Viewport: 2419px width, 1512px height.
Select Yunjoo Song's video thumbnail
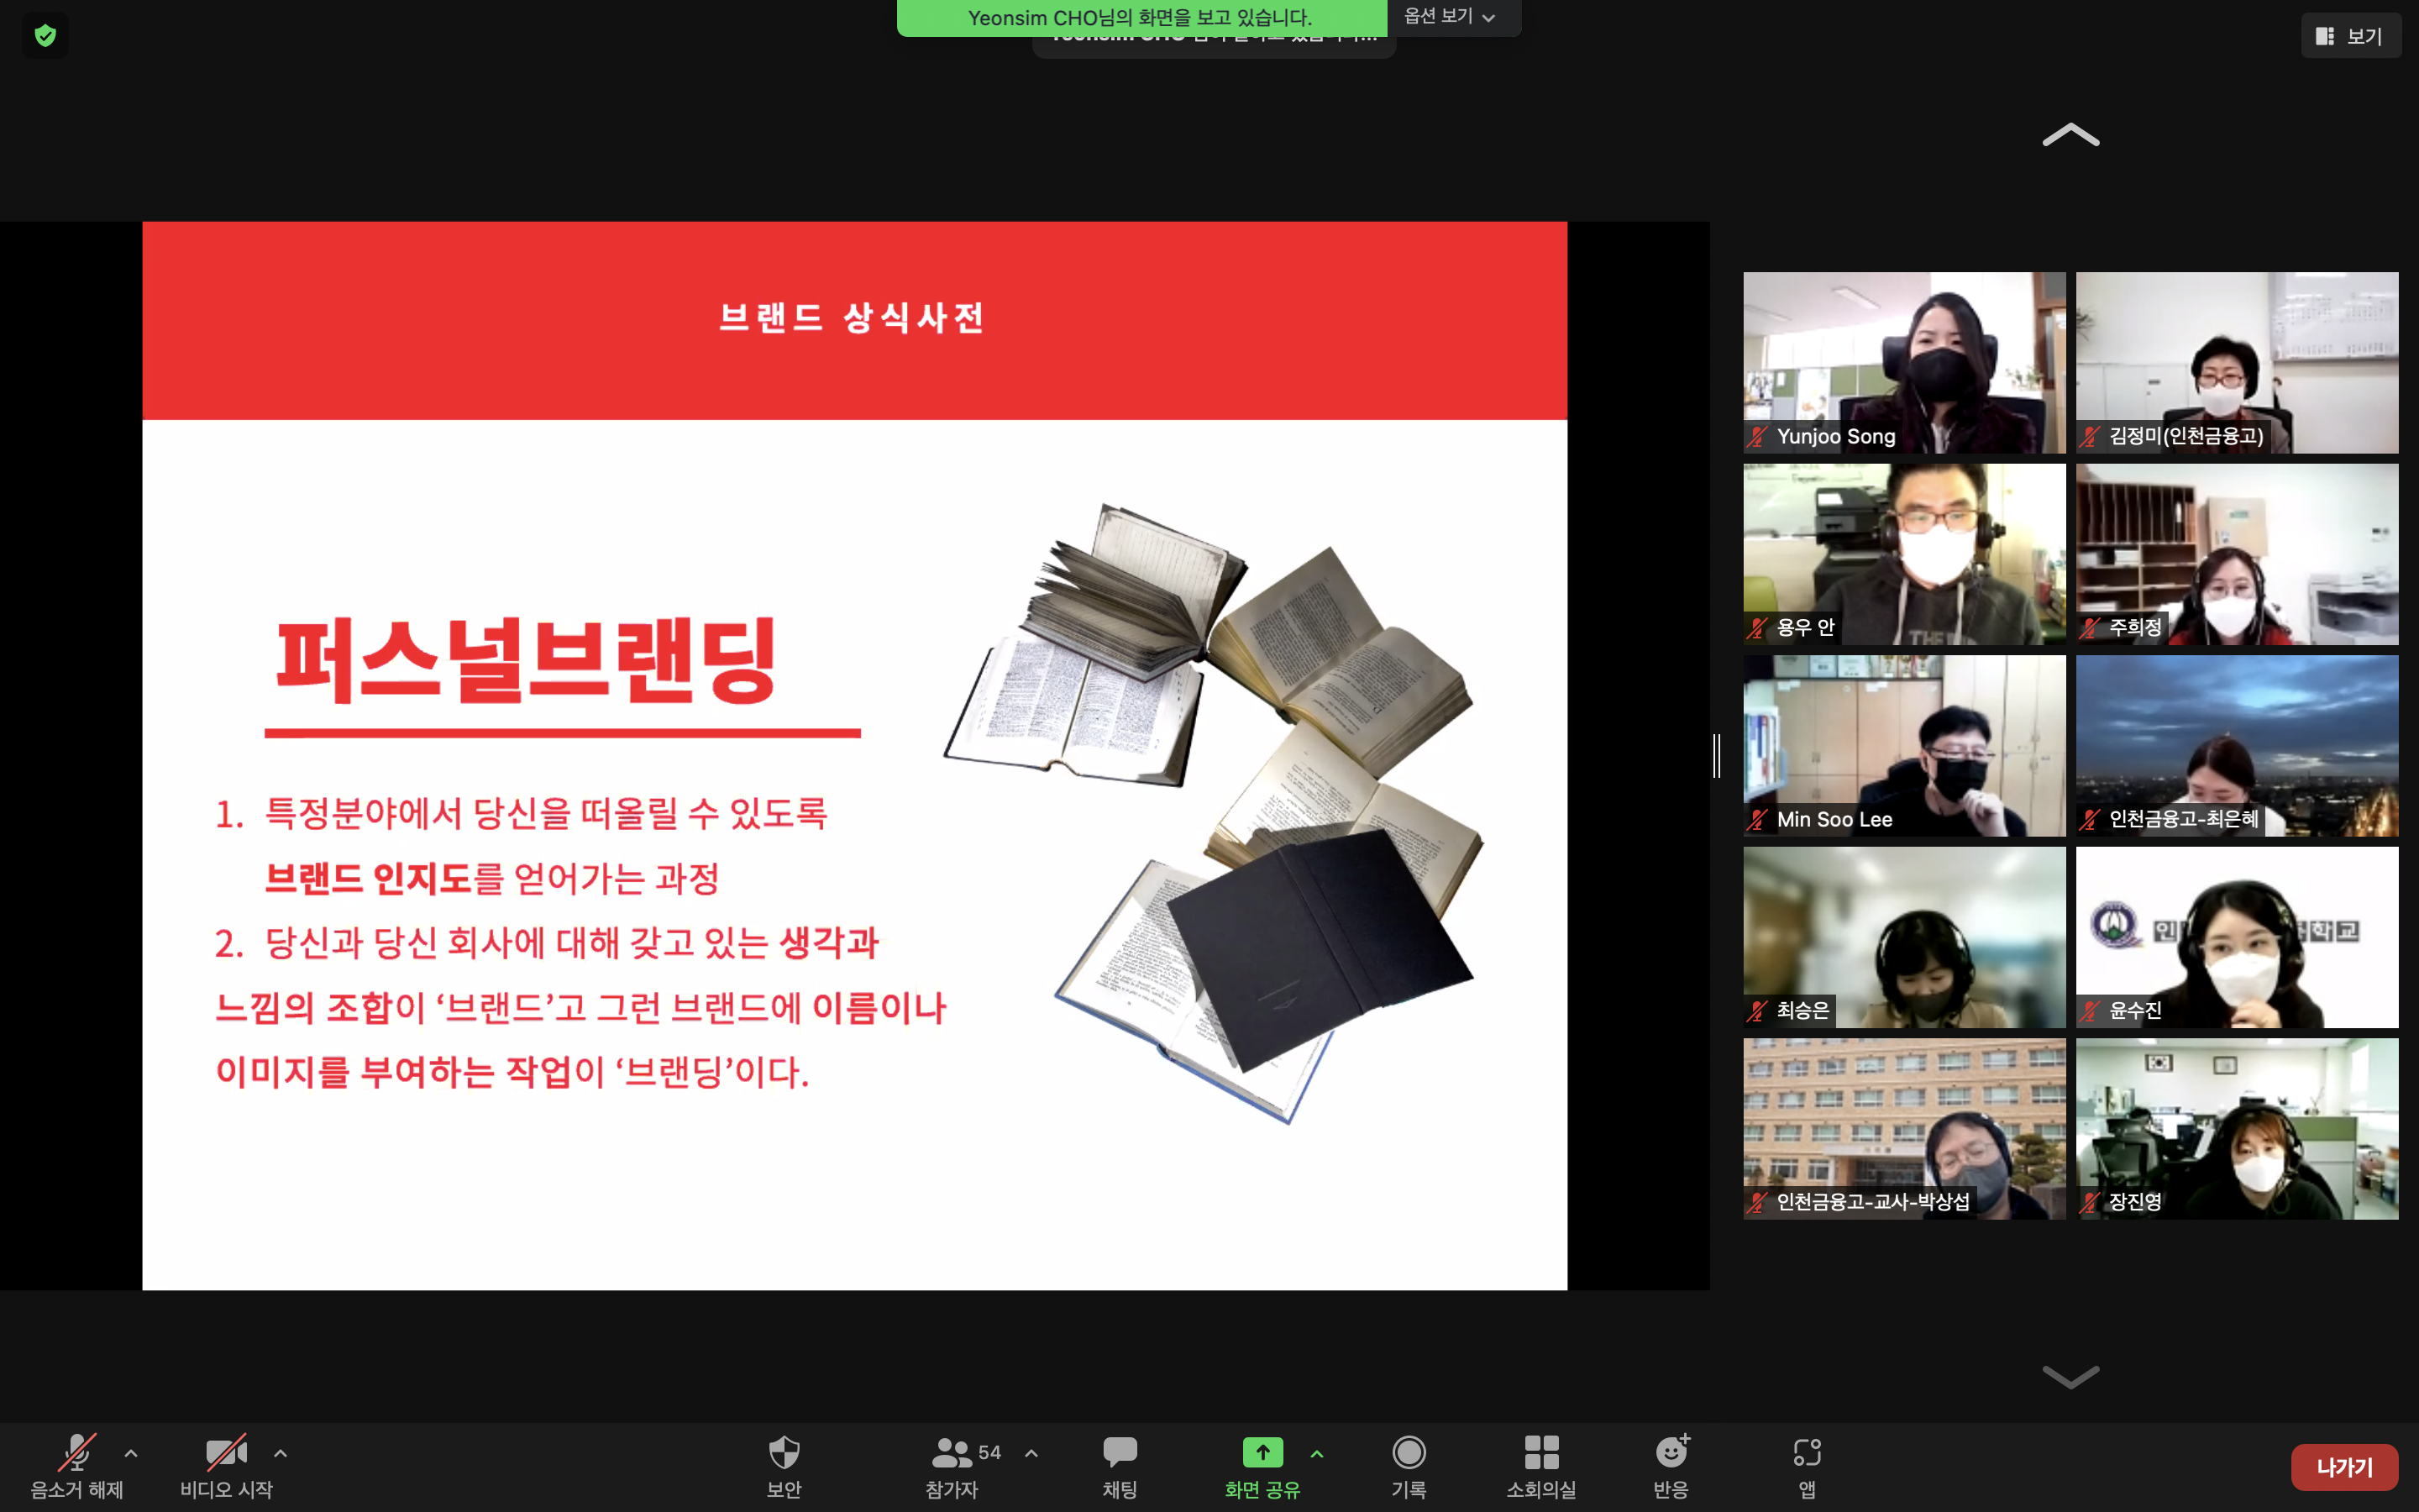1903,362
